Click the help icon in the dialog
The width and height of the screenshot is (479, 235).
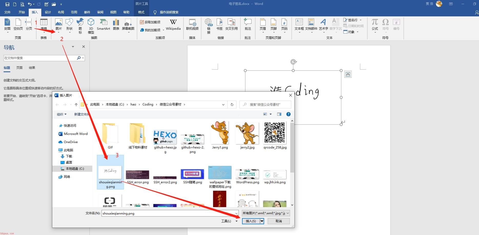[288, 114]
